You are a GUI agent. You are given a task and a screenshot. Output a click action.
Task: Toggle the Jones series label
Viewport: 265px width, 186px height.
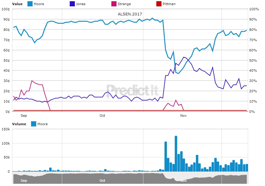click(x=81, y=4)
